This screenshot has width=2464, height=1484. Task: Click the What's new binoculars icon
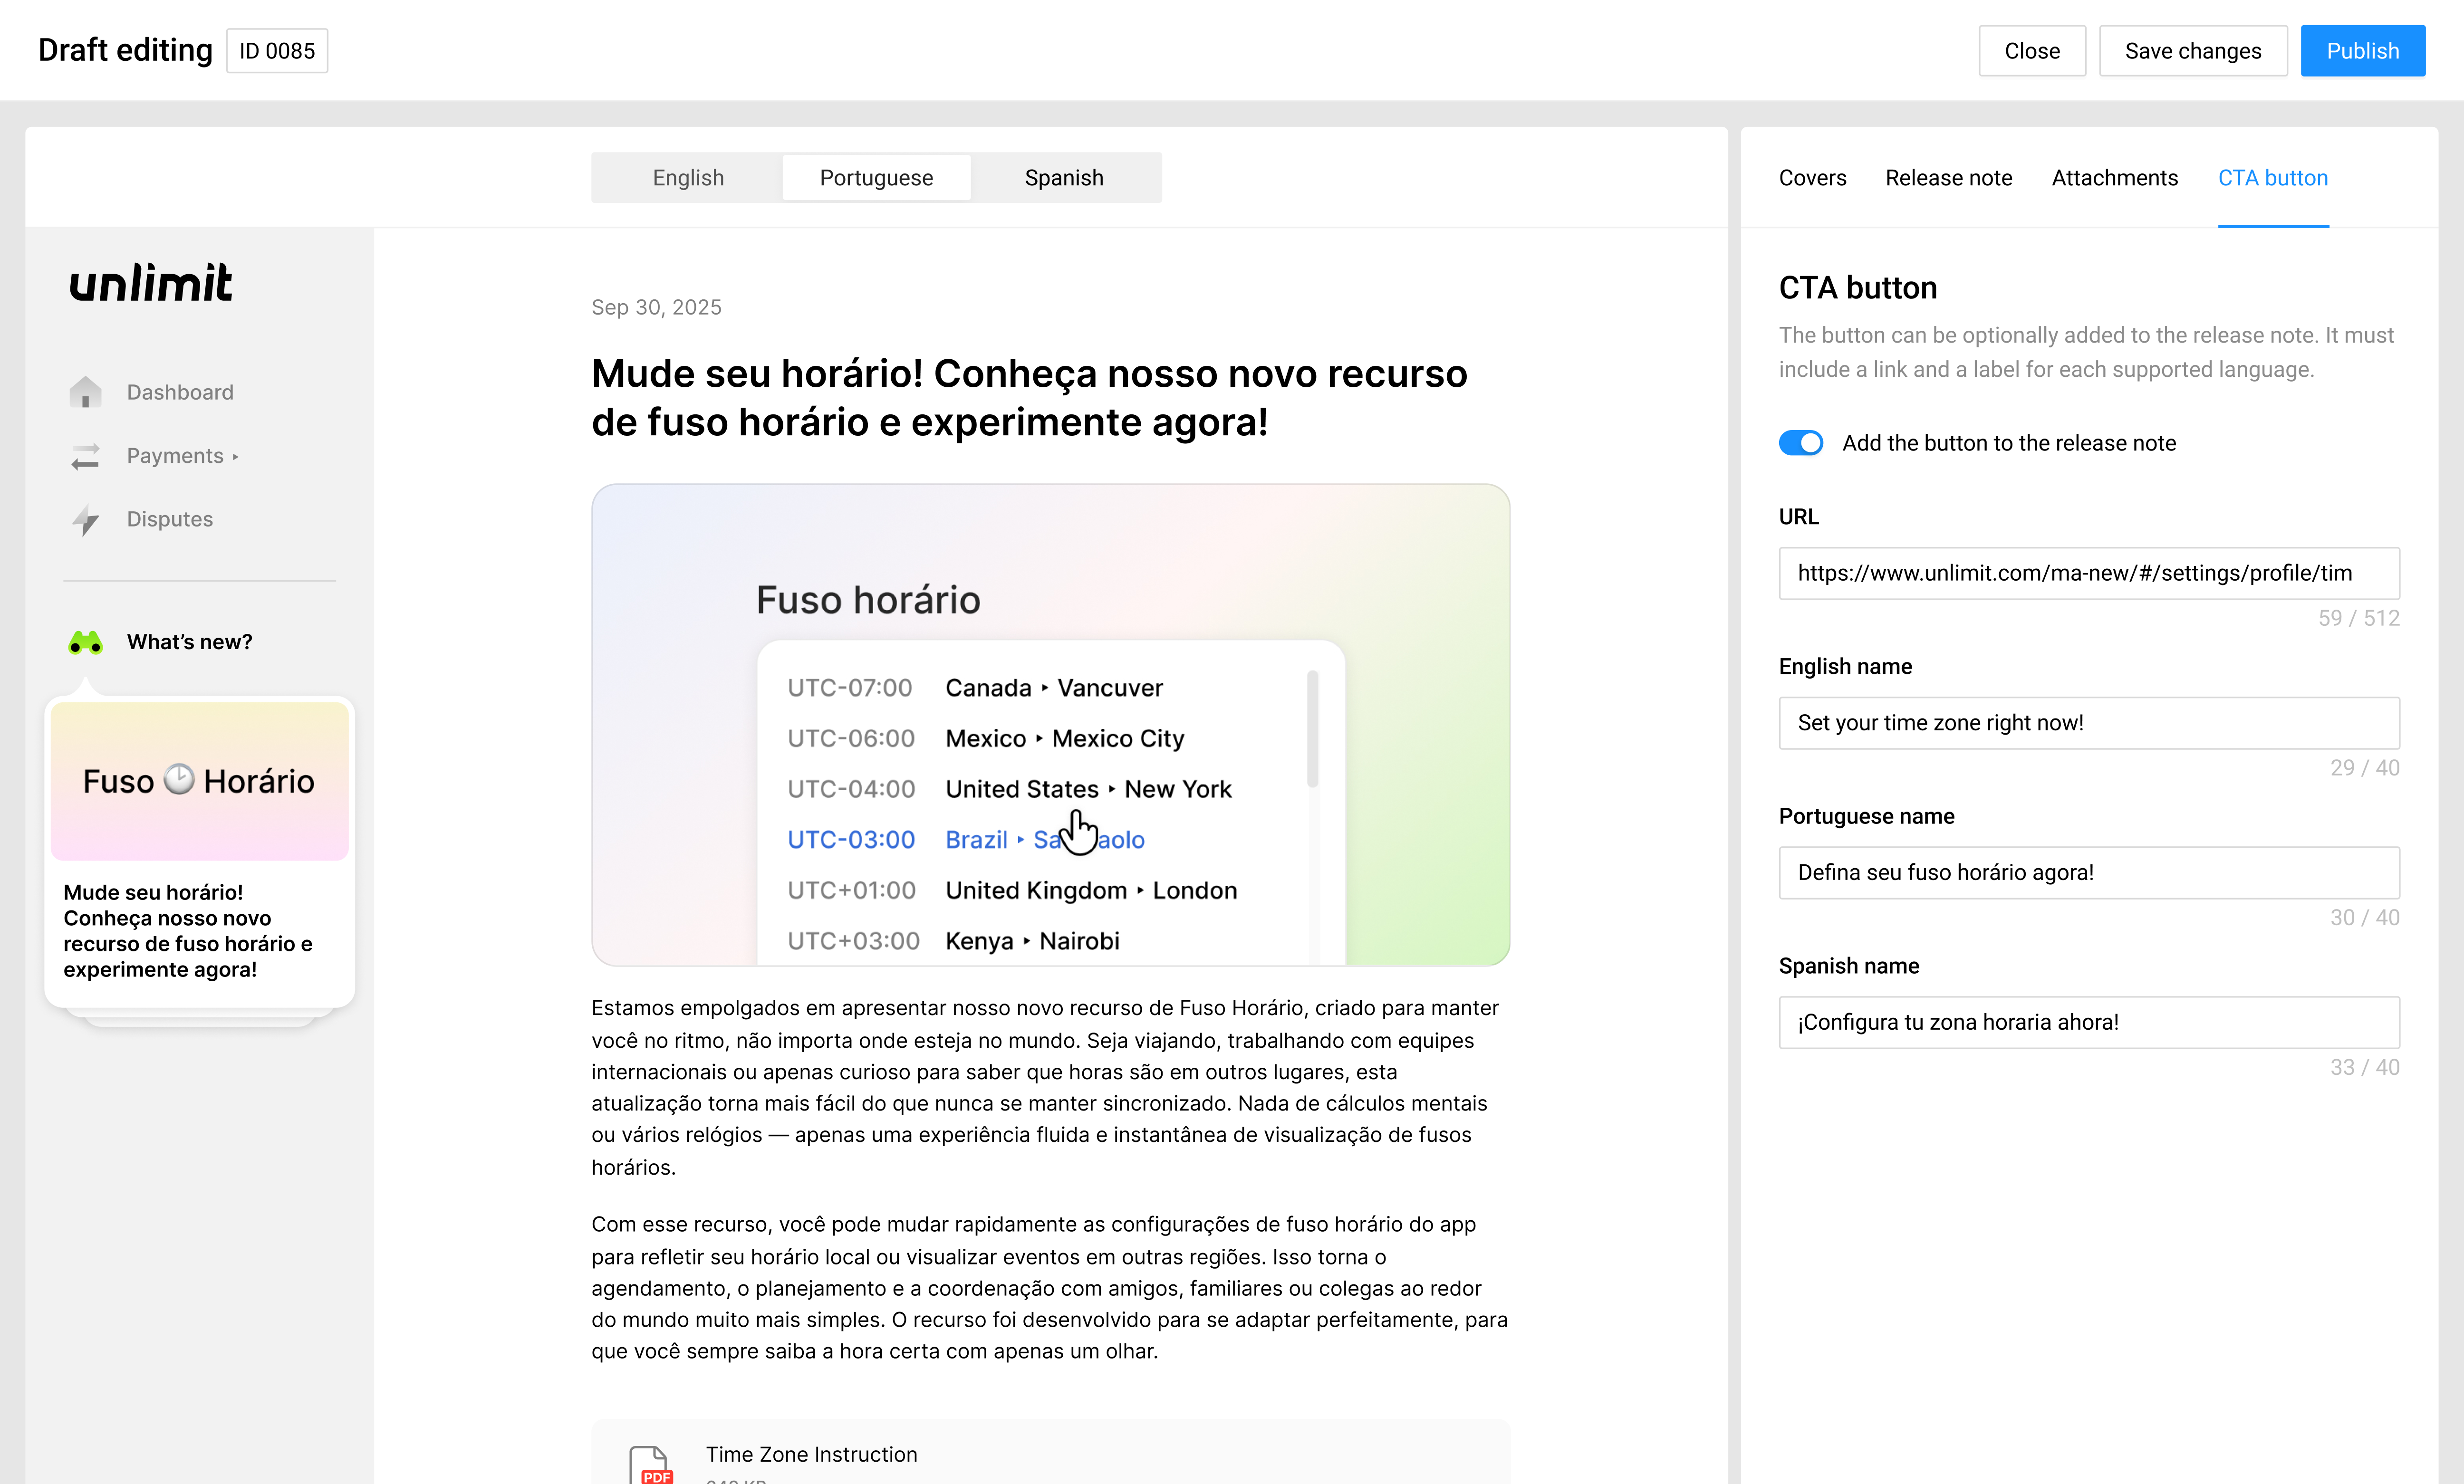86,642
